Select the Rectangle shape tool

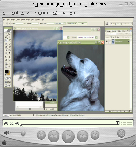(10, 60)
